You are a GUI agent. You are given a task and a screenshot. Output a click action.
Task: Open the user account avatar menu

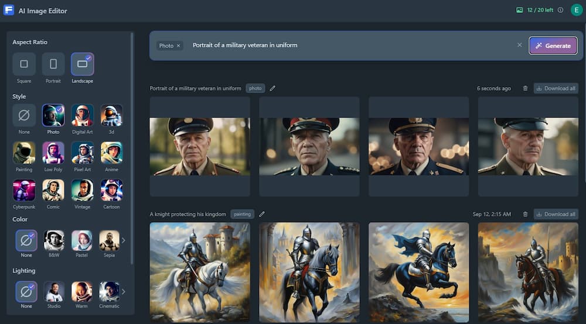pos(576,10)
